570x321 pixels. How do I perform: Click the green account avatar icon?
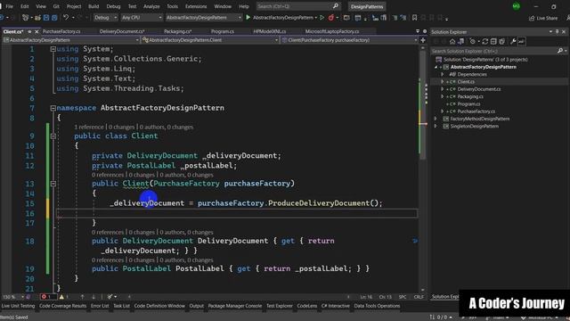[x=517, y=6]
